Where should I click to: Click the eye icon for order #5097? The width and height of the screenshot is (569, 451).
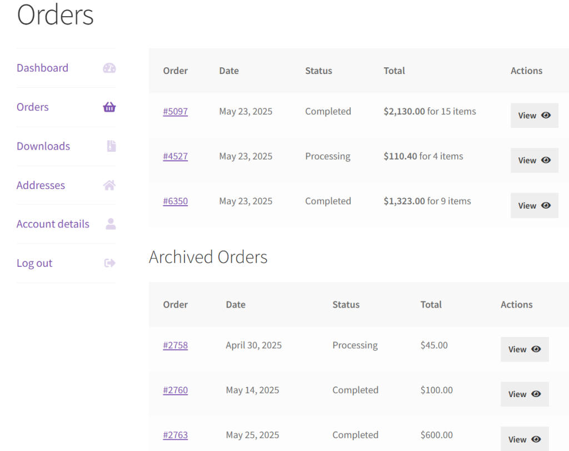[546, 115]
